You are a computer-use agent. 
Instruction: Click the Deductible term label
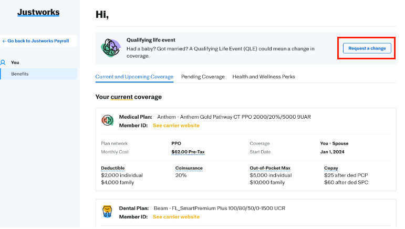113,168
